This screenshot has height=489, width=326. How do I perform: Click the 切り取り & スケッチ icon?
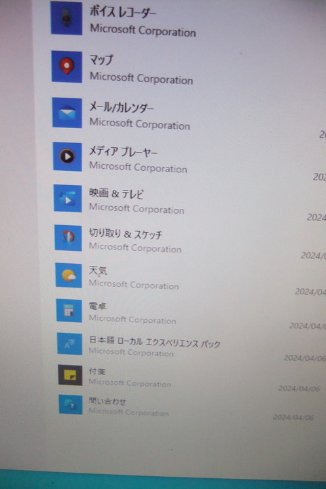[x=69, y=237]
